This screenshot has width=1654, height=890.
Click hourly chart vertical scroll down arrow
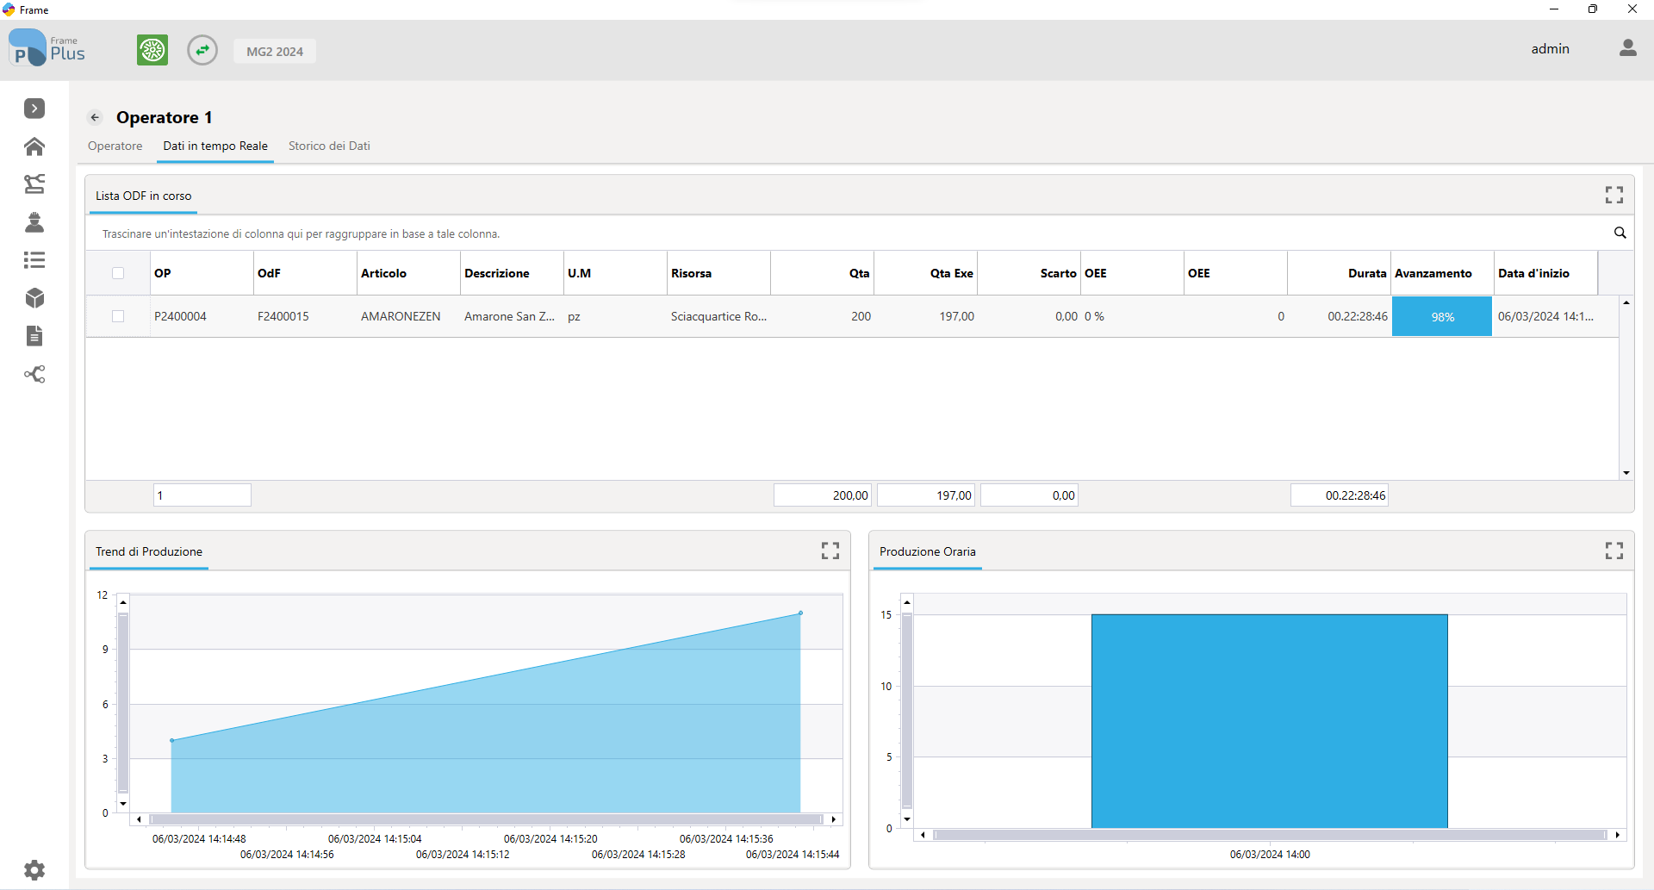(907, 819)
